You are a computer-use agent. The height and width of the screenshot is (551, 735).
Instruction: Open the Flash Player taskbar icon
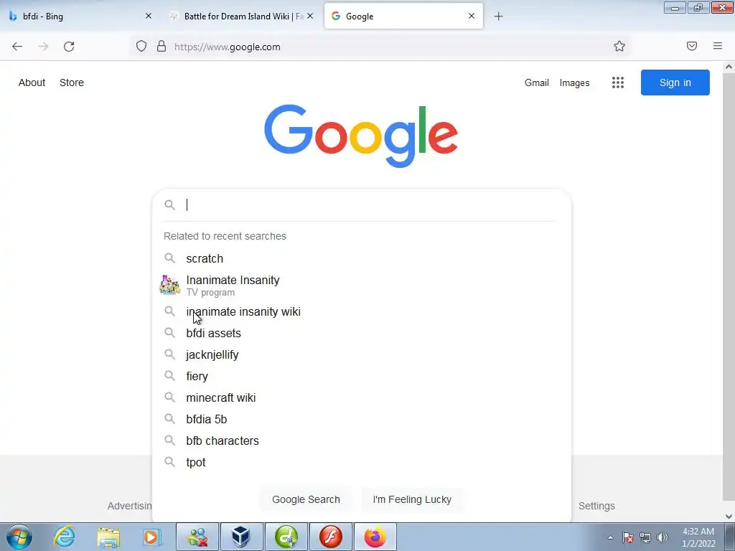click(330, 537)
